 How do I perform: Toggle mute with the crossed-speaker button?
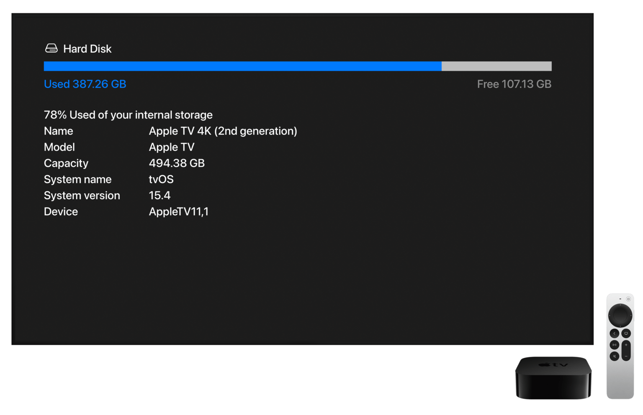click(x=615, y=356)
